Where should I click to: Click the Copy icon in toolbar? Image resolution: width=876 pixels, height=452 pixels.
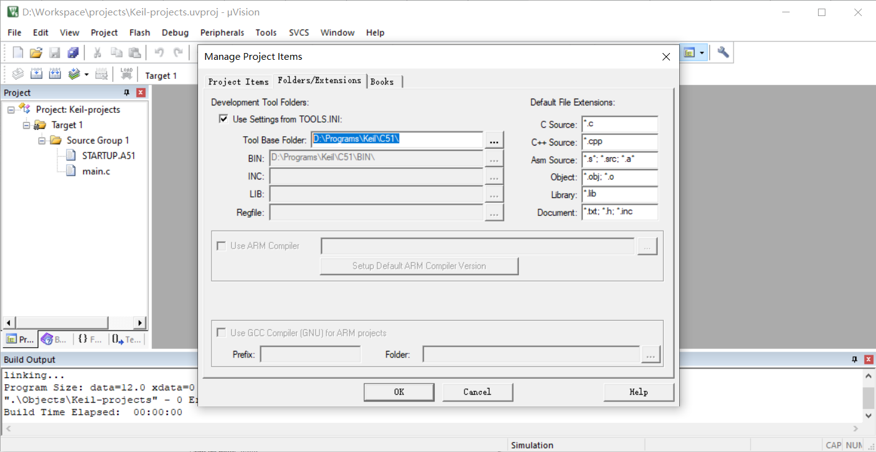tap(116, 53)
